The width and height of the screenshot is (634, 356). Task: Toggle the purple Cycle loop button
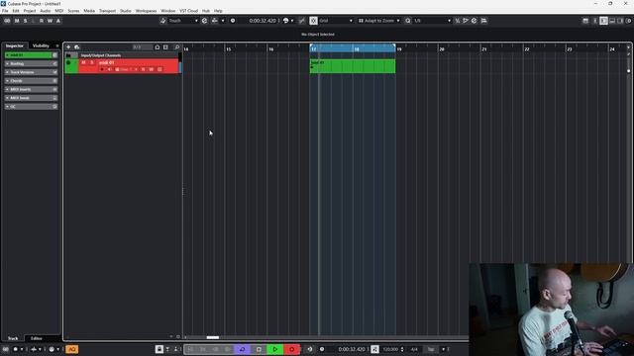(x=242, y=349)
